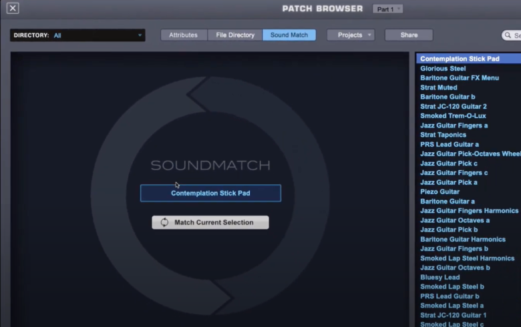
Task: Choose Jazz Guitar Pick-Octaves Wheel patch
Action: click(x=470, y=153)
